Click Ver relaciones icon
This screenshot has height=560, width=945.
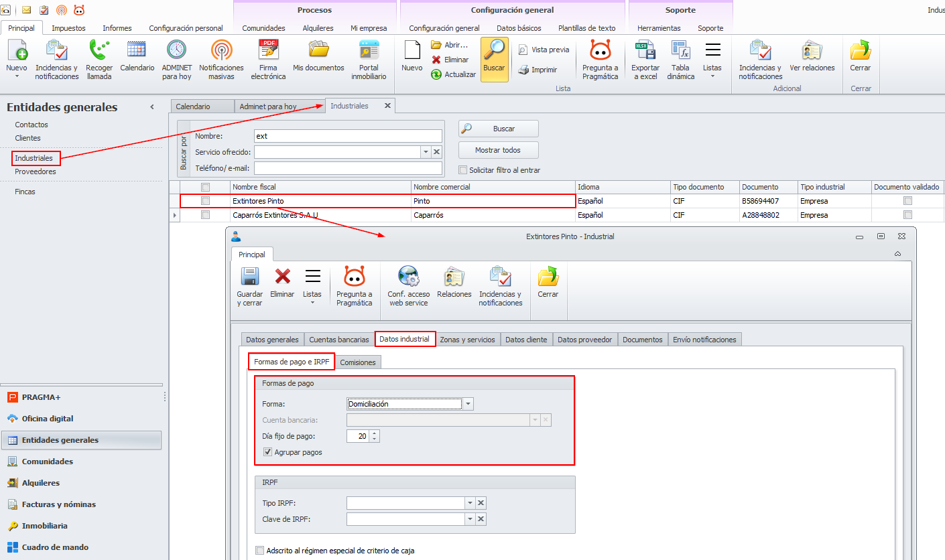(x=812, y=55)
